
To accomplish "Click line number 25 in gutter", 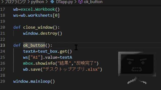I will [3, 57].
